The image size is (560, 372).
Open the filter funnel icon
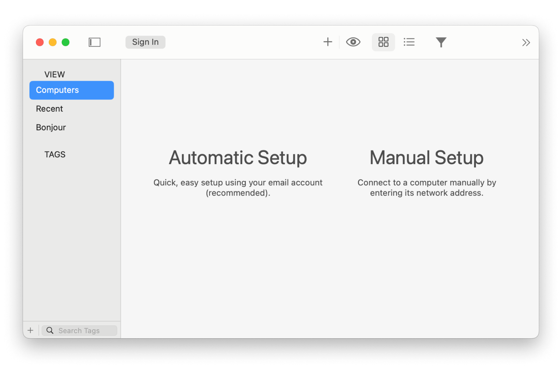click(441, 42)
